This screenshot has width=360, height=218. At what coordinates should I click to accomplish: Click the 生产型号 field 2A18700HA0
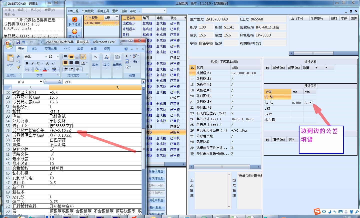click(221, 19)
